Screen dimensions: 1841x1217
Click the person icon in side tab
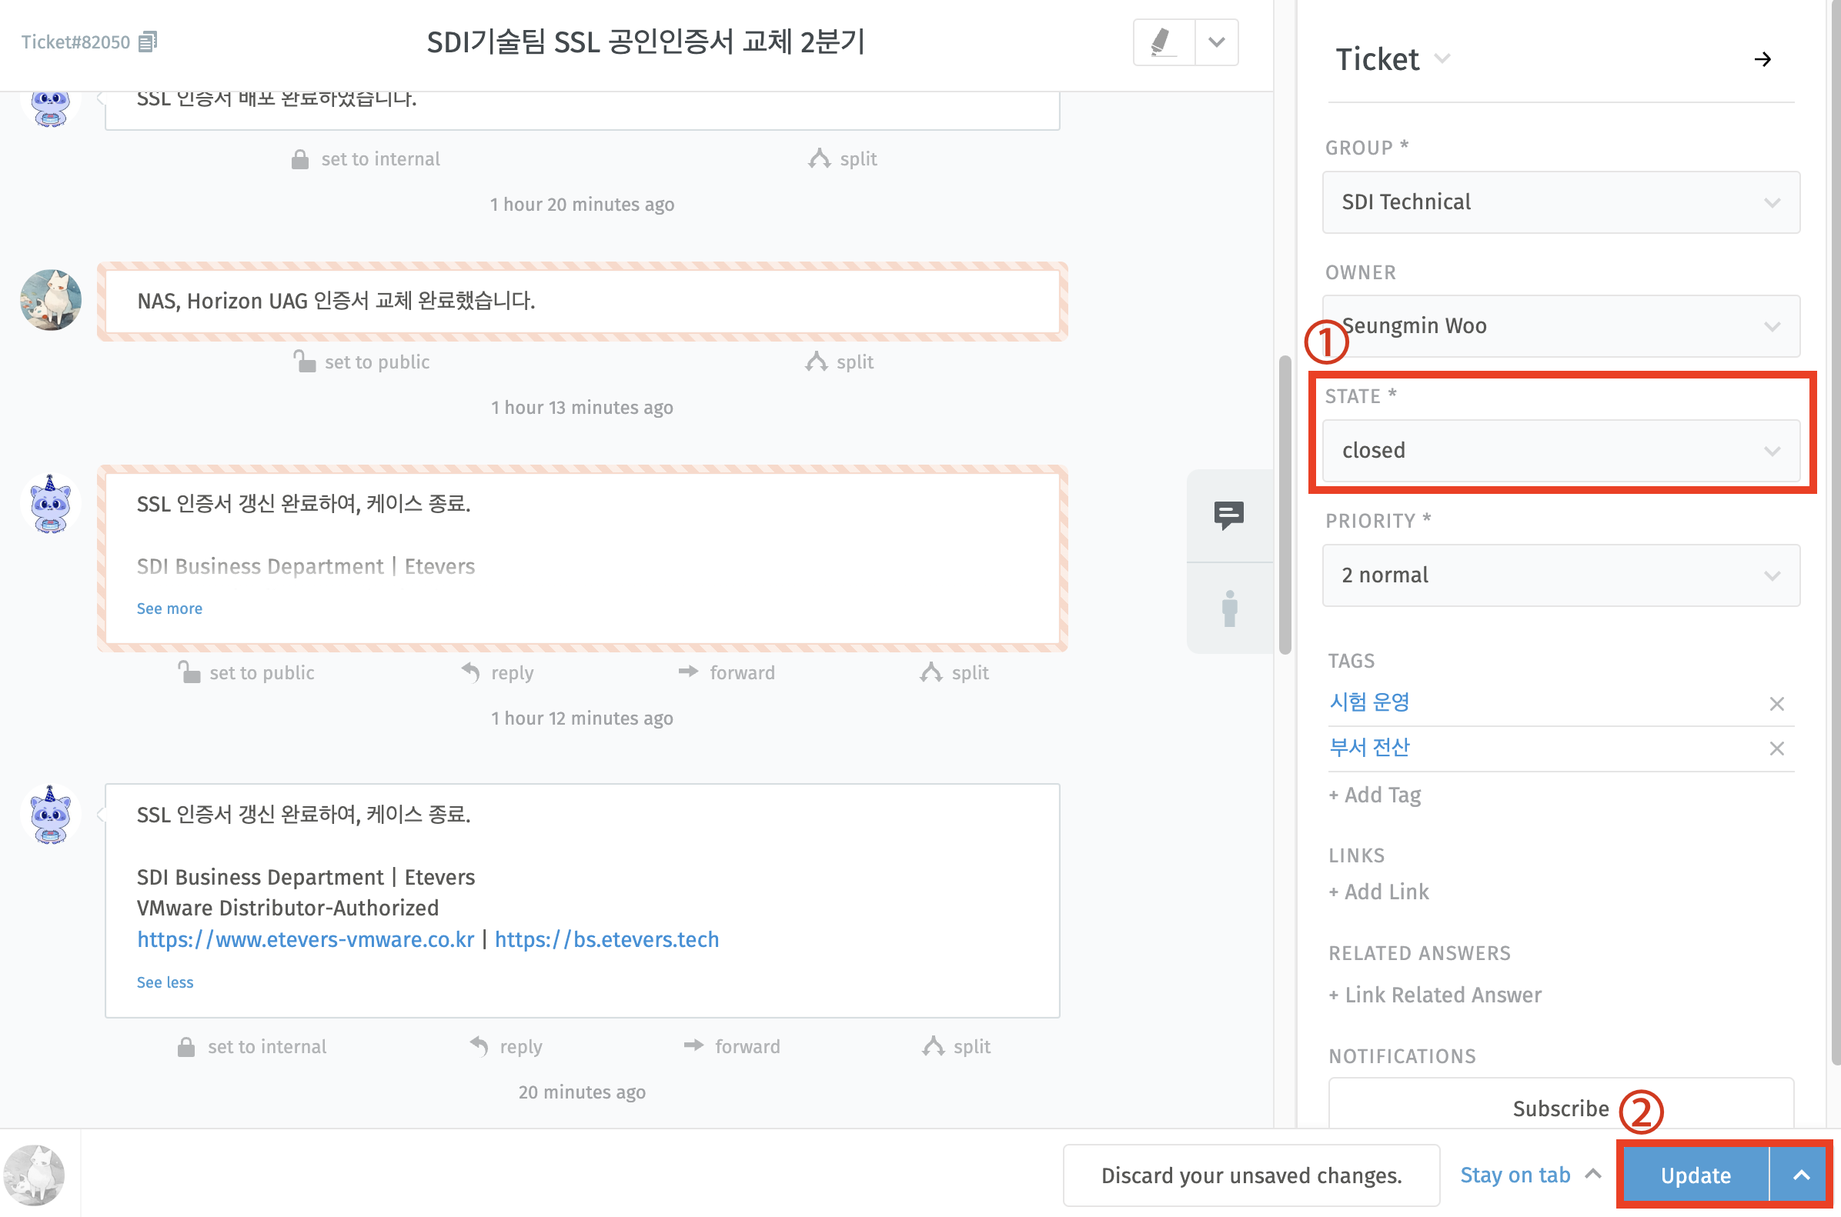pyautogui.click(x=1229, y=608)
